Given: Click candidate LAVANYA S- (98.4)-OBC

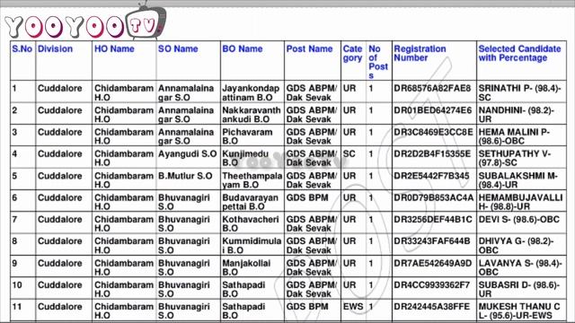Looking at the screenshot, I should (520, 267).
